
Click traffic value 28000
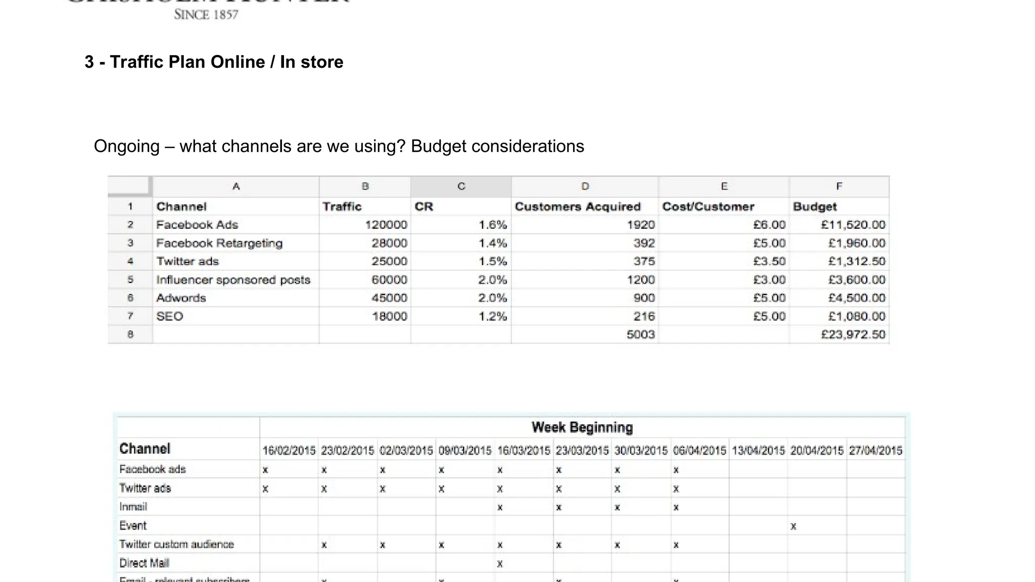(x=365, y=243)
